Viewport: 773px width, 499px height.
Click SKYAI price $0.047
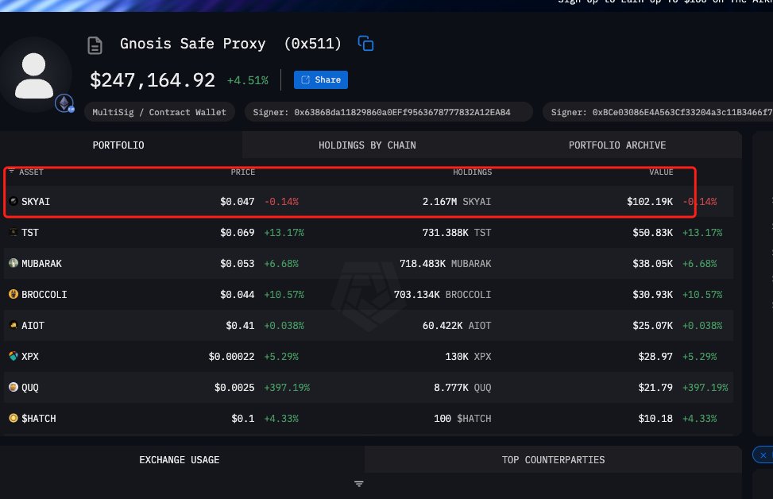click(x=237, y=201)
